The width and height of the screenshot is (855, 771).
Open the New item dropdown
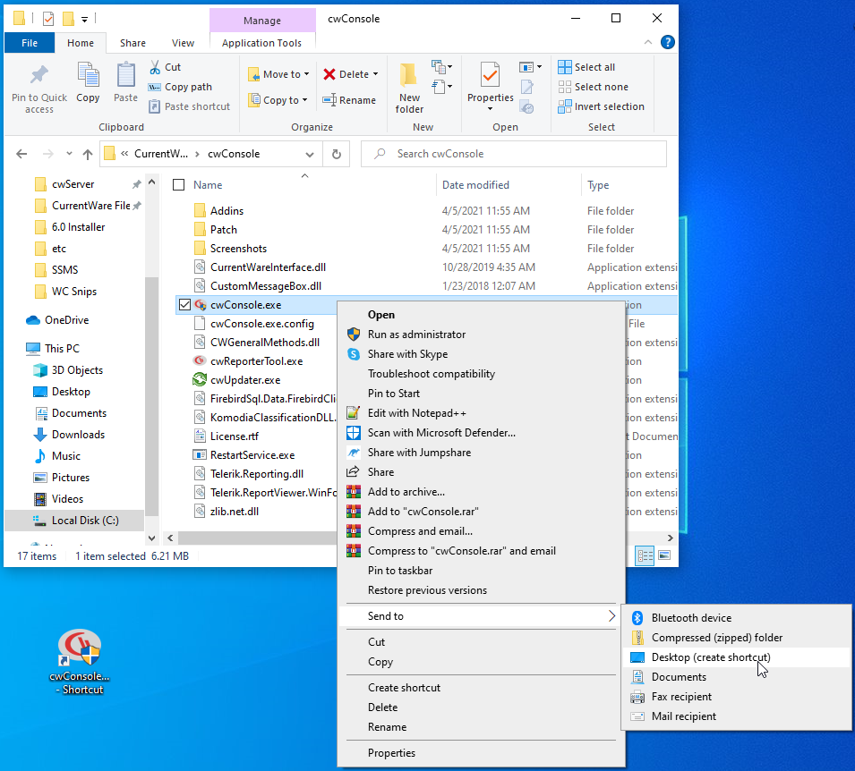[441, 67]
